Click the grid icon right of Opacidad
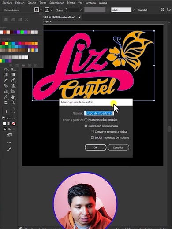 point(163,10)
